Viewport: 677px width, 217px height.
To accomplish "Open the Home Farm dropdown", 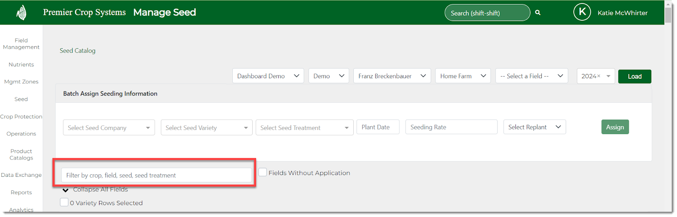I will (x=463, y=76).
